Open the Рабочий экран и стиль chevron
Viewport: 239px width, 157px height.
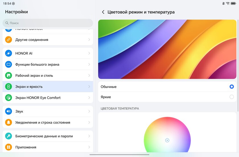click(x=89, y=75)
